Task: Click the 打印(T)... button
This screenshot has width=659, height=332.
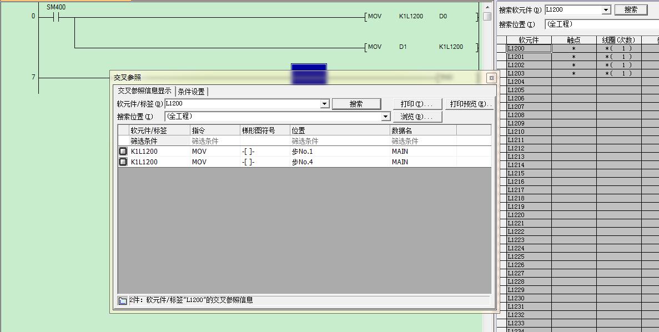Action: pyautogui.click(x=416, y=104)
